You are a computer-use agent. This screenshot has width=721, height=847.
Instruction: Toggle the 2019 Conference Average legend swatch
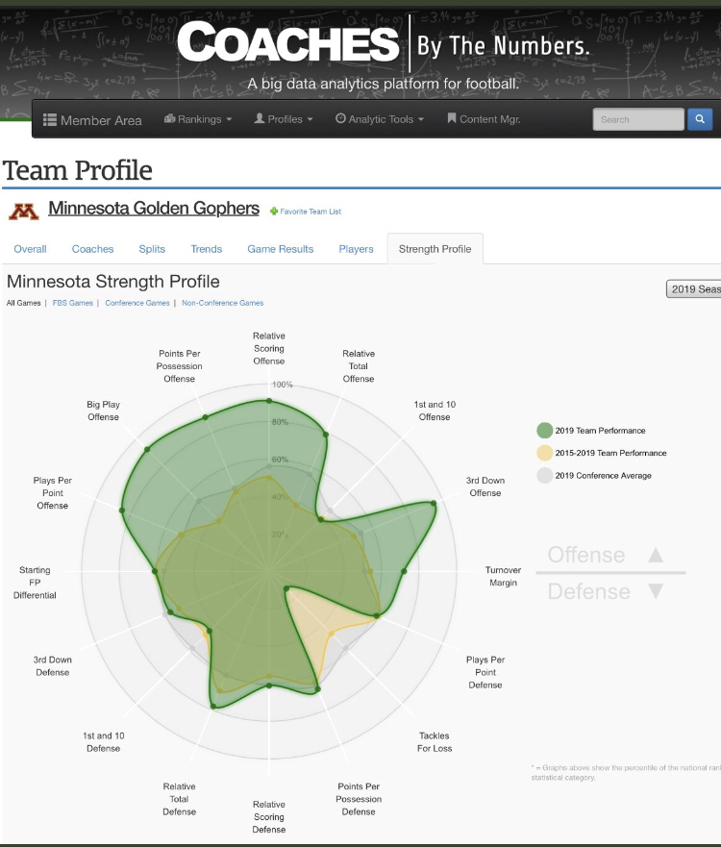(x=545, y=475)
